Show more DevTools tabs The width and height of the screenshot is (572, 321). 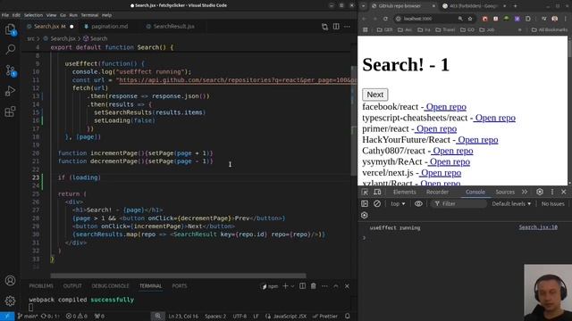coord(525,192)
